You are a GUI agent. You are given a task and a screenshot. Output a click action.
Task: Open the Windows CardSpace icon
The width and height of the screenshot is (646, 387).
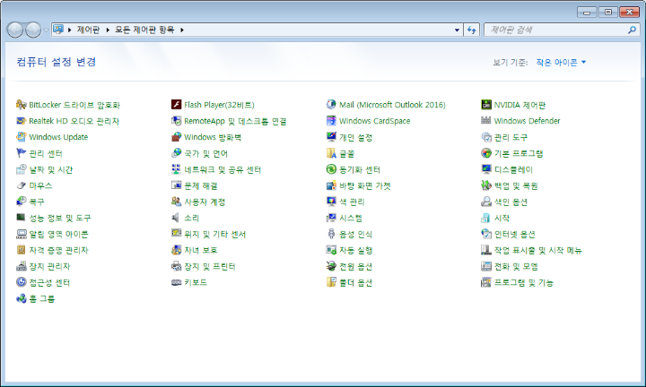(331, 121)
